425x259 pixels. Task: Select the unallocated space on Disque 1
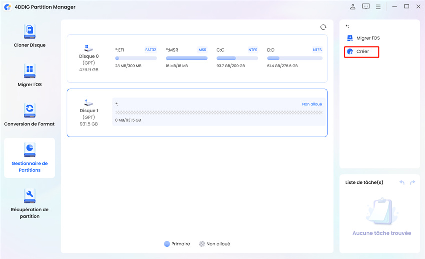coord(218,112)
